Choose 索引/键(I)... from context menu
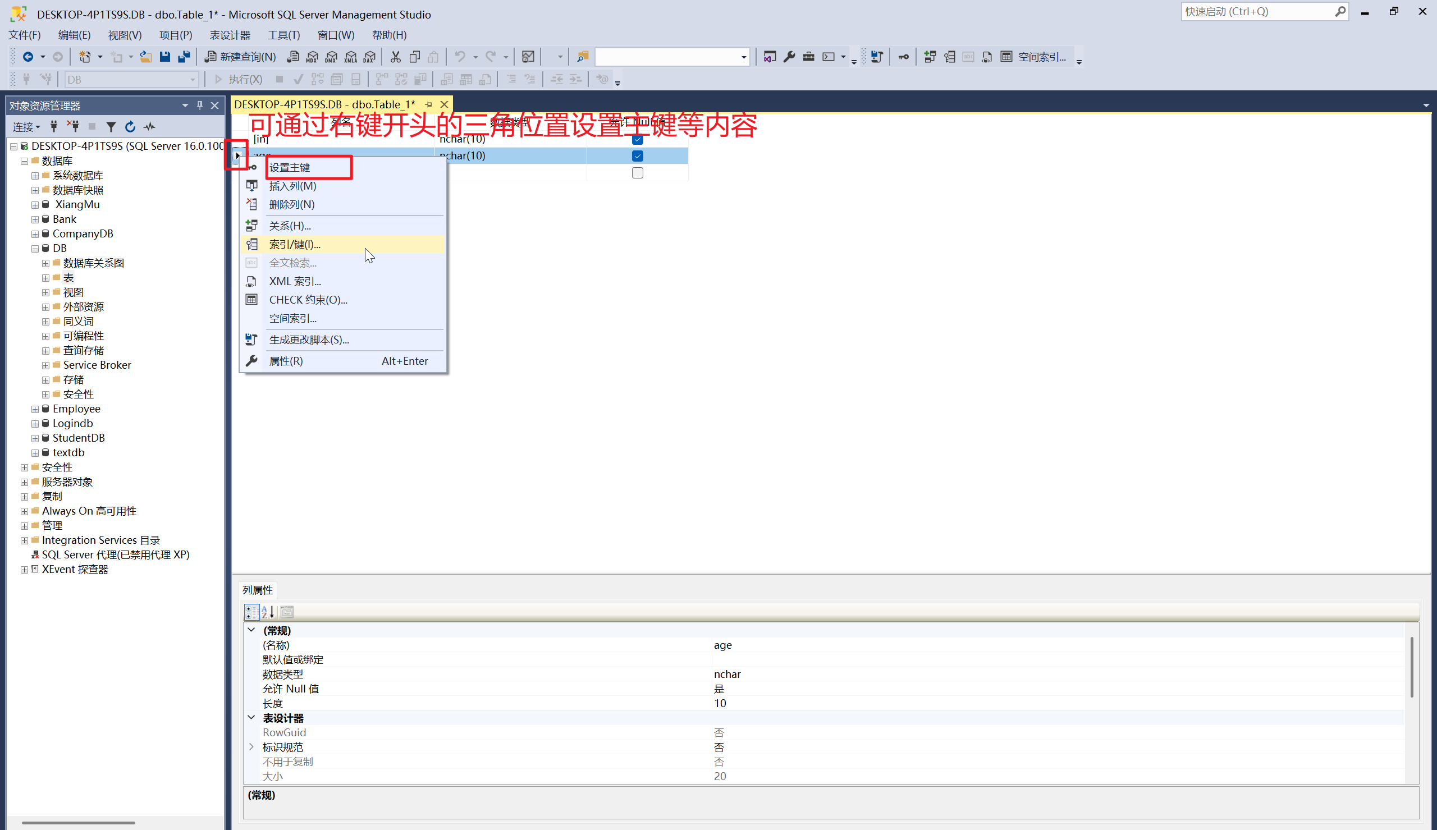Viewport: 1437px width, 830px height. (295, 245)
